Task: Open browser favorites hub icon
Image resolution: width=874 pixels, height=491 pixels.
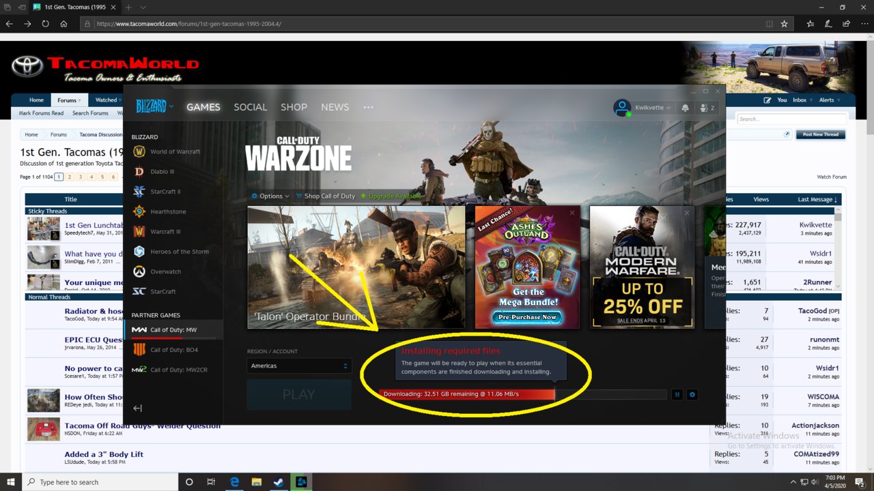Action: (810, 23)
